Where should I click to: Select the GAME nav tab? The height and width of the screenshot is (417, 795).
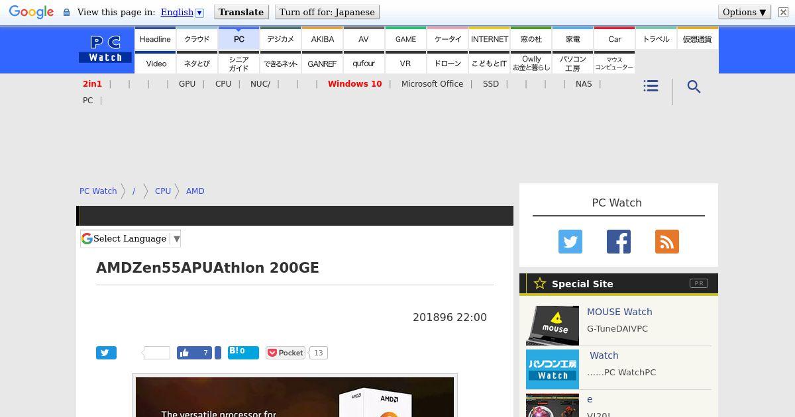tap(405, 39)
